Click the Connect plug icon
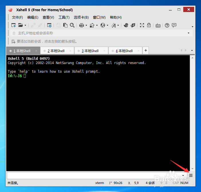Screen dimensions: 201x192 coord(33,25)
